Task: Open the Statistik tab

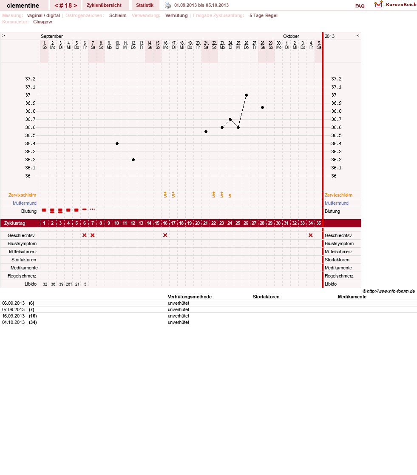Action: pyautogui.click(x=145, y=5)
